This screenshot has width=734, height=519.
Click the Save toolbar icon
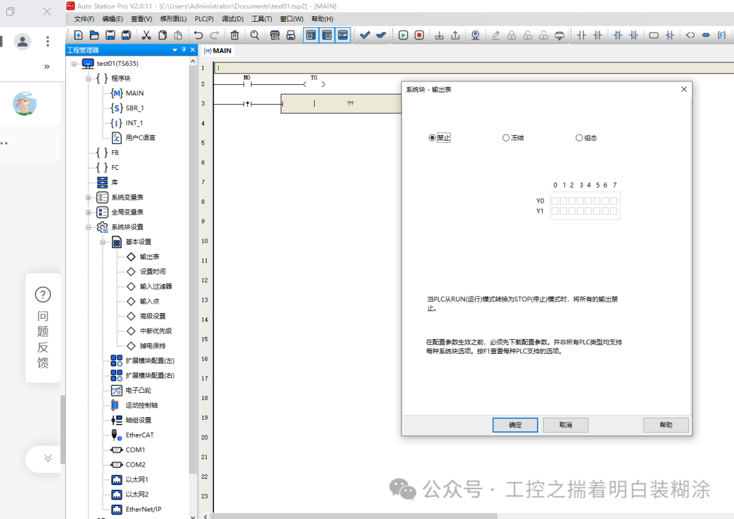pos(110,35)
